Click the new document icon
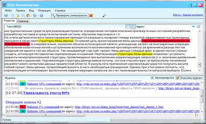This screenshot has height=124, width=206. [x=12, y=15]
